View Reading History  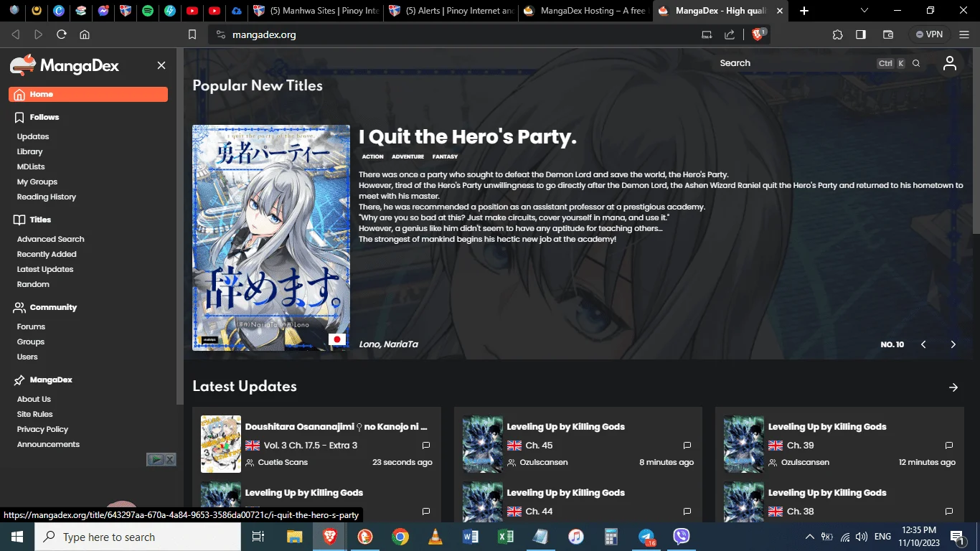[47, 197]
